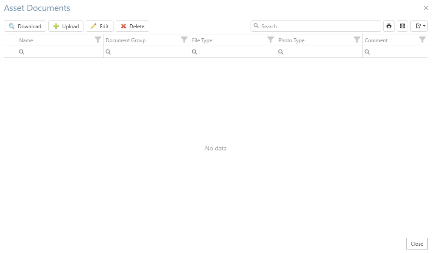The height and width of the screenshot is (253, 432).
Task: Open the column chooser icon
Action: 402,26
